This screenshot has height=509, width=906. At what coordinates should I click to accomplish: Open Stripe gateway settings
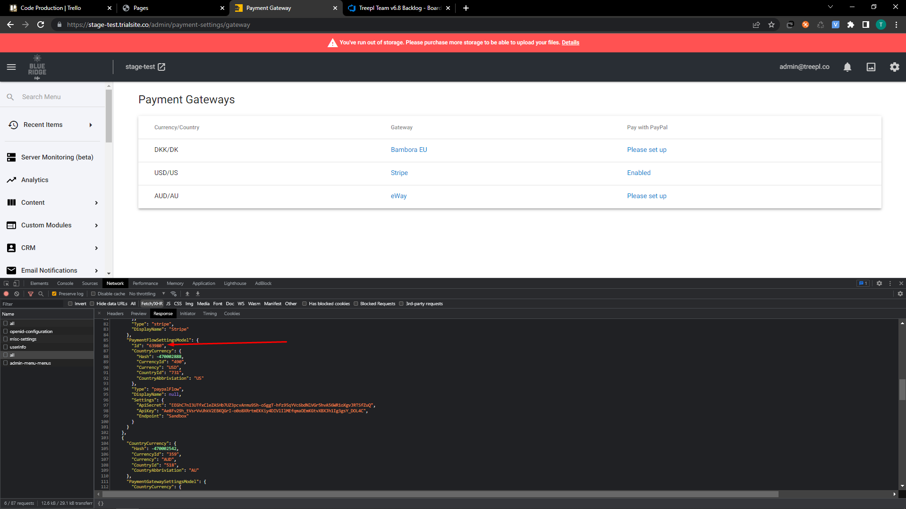399,173
